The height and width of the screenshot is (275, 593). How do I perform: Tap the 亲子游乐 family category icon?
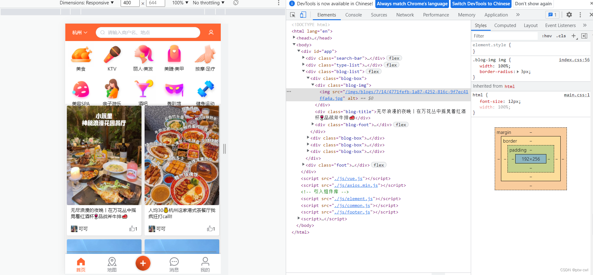[112, 89]
